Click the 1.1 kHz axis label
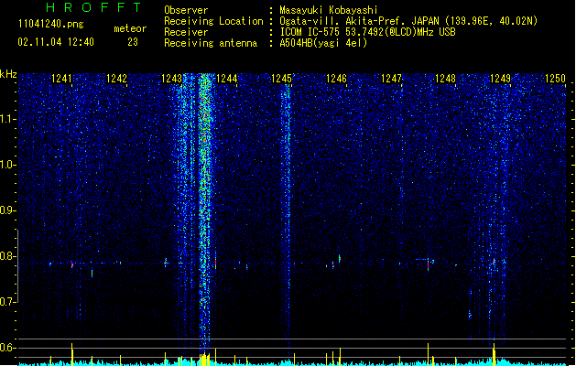 (x=8, y=119)
